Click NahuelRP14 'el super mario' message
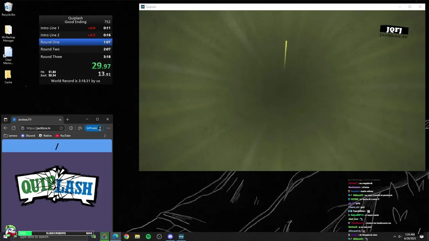Viewport: 429px width, 241px height. (x=364, y=215)
